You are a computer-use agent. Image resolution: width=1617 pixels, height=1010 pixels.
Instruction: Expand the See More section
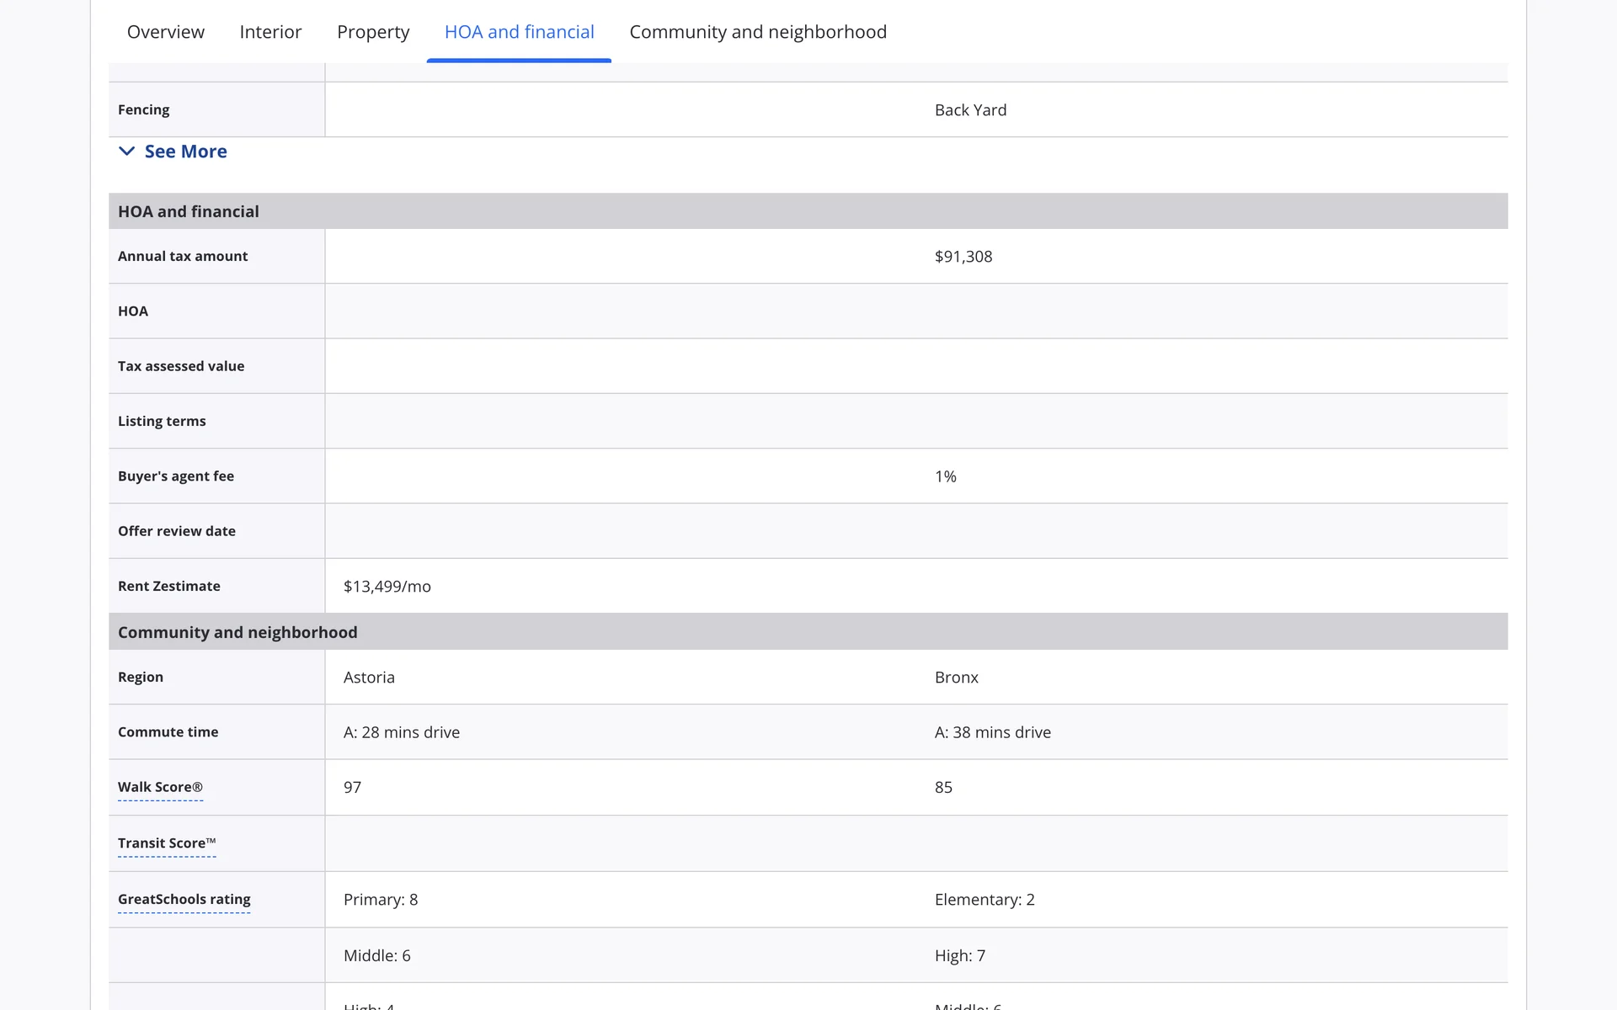[185, 151]
